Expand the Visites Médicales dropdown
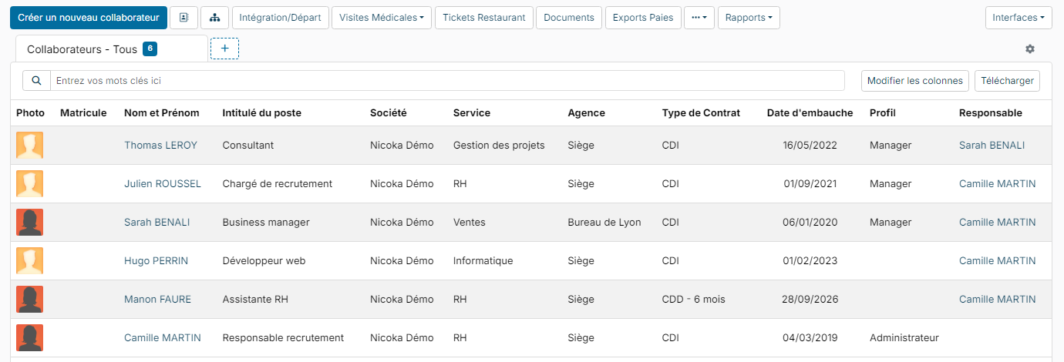1064x362 pixels. click(382, 18)
